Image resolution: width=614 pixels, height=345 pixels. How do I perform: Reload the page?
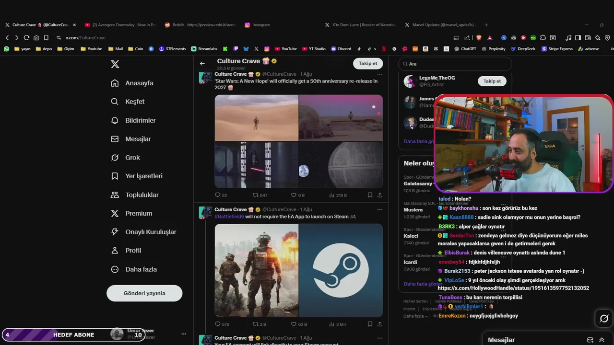pyautogui.click(x=26, y=37)
